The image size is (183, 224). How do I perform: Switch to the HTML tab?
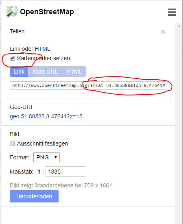pos(74,72)
